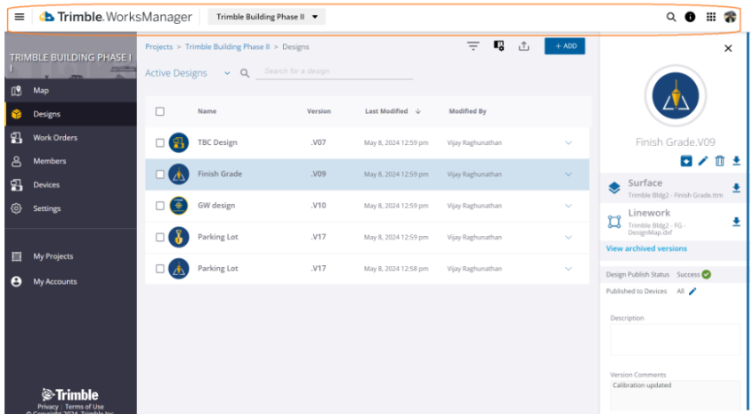Open Devices from the left navigation
Viewport: 753px width, 414px height.
46,185
